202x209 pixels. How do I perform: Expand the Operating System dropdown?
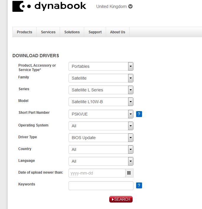coord(101,126)
